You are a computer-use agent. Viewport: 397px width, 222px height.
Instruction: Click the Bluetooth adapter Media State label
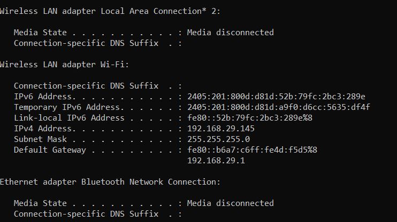(x=40, y=203)
